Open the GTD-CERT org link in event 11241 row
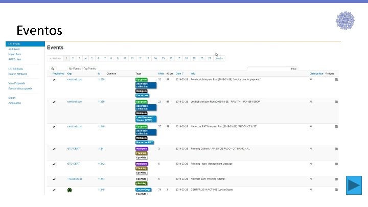 click(74, 149)
